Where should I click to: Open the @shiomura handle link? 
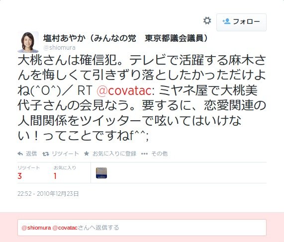point(59,47)
